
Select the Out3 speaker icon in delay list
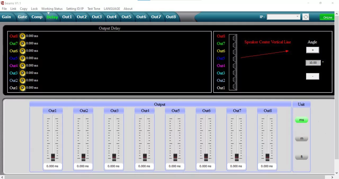pos(23,73)
